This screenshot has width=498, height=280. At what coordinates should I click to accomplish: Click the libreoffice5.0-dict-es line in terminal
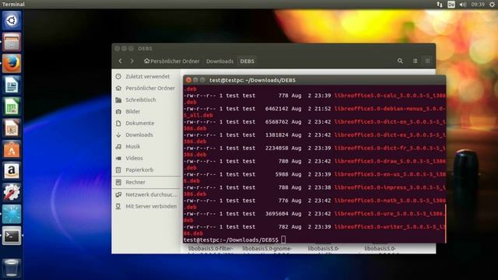coord(314,135)
